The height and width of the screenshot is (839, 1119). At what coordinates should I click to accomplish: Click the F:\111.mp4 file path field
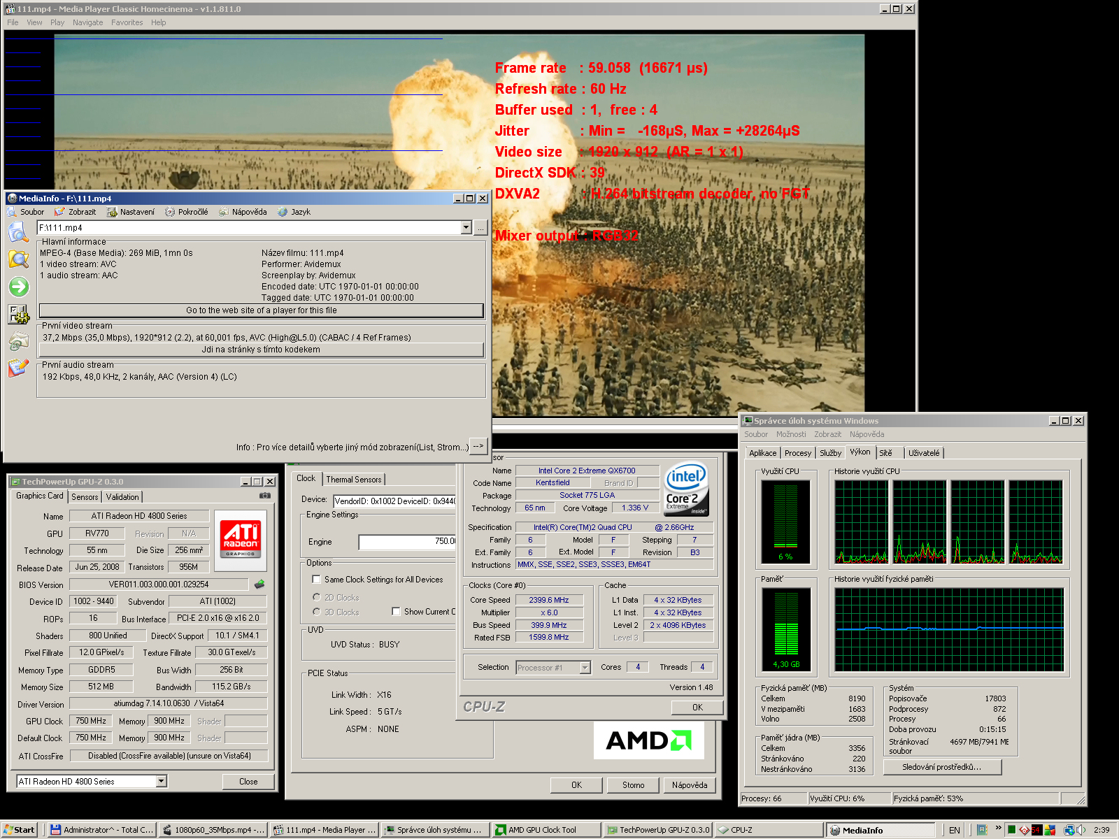tap(249, 228)
